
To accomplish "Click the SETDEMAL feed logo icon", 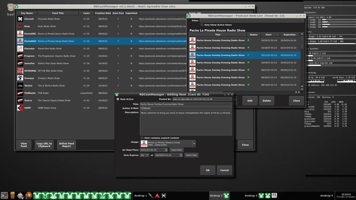I will pos(20,71).
